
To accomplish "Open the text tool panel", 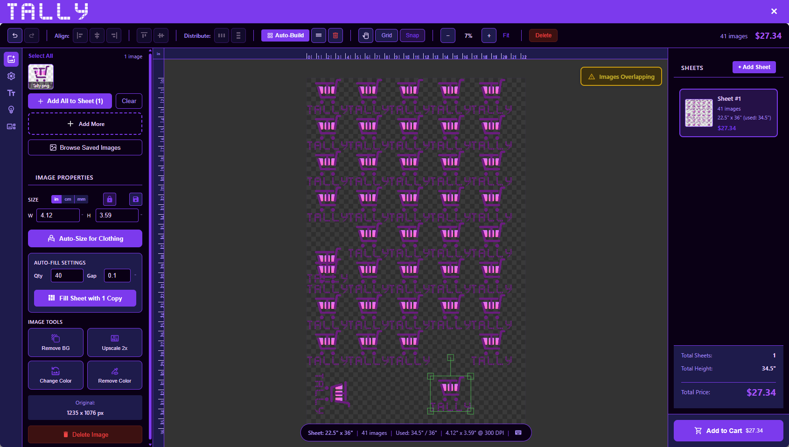I will pyautogui.click(x=11, y=93).
